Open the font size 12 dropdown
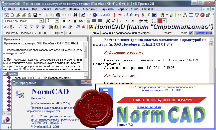Image resolution: width=216 pixels, height=130 pixels. click(57, 21)
